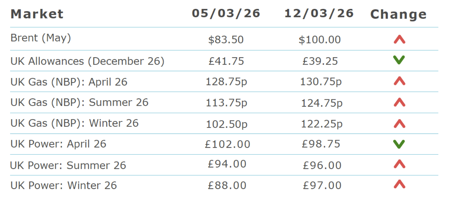Click the $100.00 Brent price cell
The height and width of the screenshot is (200, 450).
pos(319,40)
